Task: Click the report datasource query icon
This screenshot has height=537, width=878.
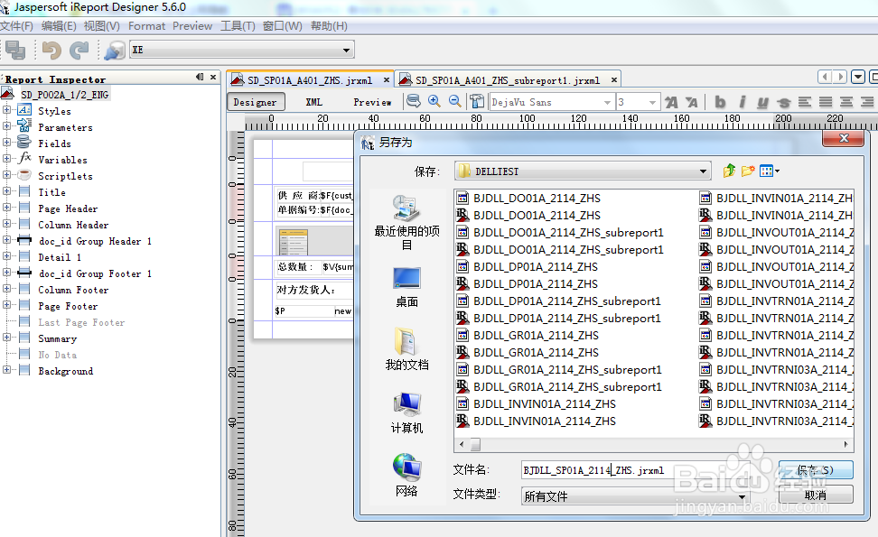Action: pyautogui.click(x=114, y=51)
